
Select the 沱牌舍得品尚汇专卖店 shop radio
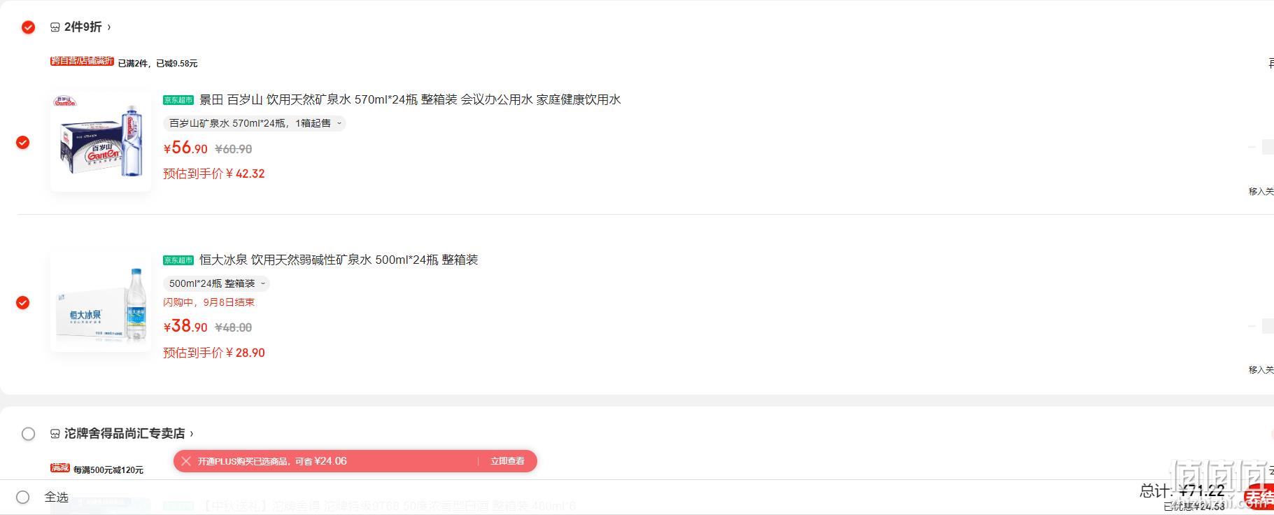click(x=28, y=434)
